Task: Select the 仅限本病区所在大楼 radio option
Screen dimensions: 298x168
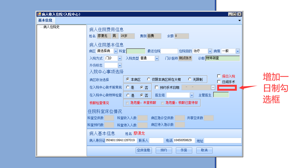Action: (149, 79)
